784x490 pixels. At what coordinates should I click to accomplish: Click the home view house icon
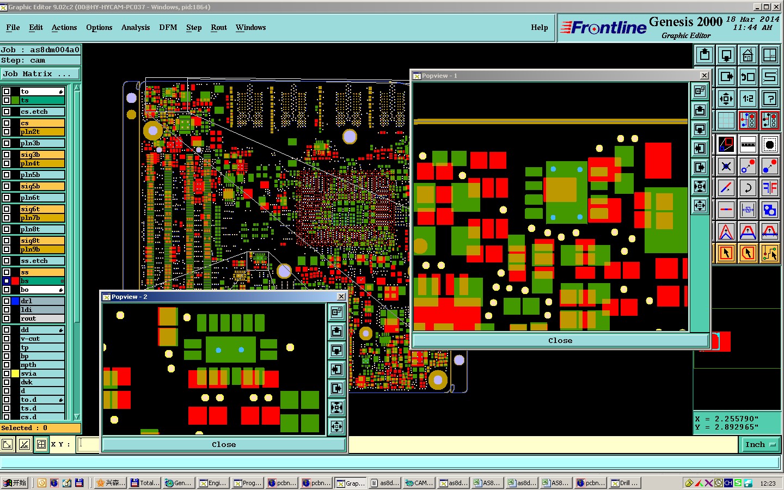tap(748, 55)
